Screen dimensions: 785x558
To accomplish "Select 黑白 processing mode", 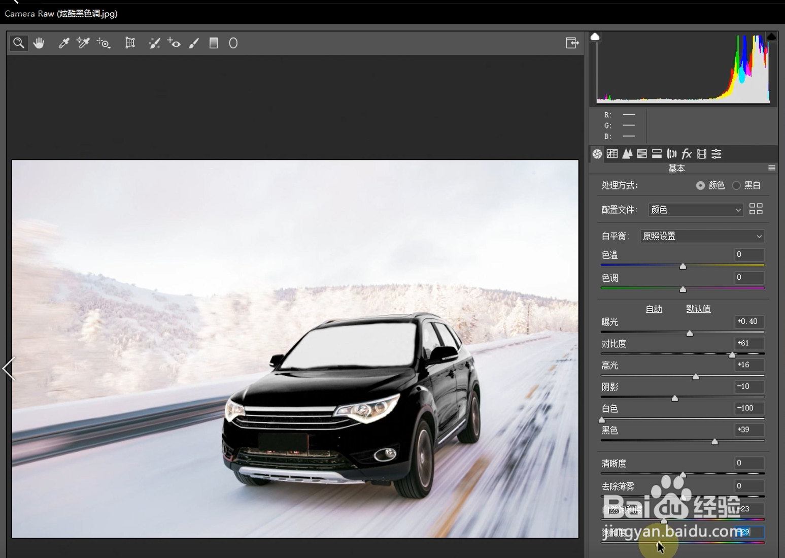I will click(x=746, y=185).
